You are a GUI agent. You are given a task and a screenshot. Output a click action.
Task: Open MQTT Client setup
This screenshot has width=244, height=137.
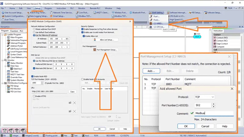pyautogui.click(x=101, y=12)
